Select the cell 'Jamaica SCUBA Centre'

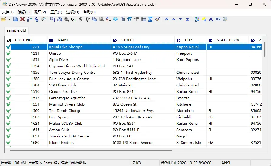click(79, 136)
